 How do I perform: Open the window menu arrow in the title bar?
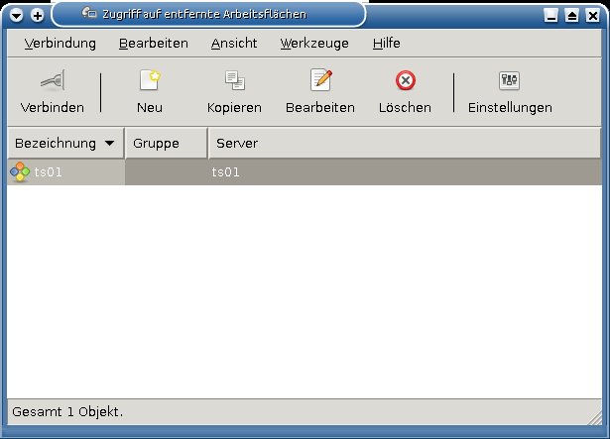pyautogui.click(x=17, y=16)
